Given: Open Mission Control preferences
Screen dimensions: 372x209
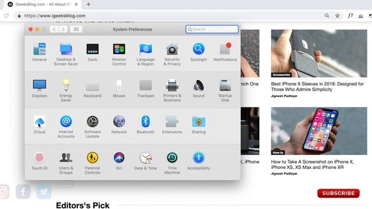Looking at the screenshot, I should pos(119,54).
